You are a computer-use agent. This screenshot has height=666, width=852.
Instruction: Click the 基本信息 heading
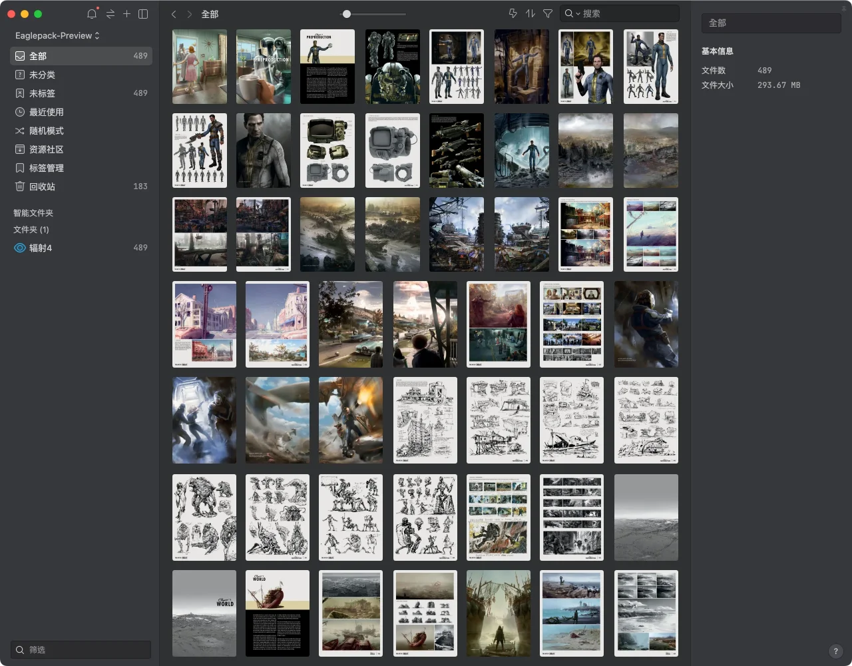point(718,51)
